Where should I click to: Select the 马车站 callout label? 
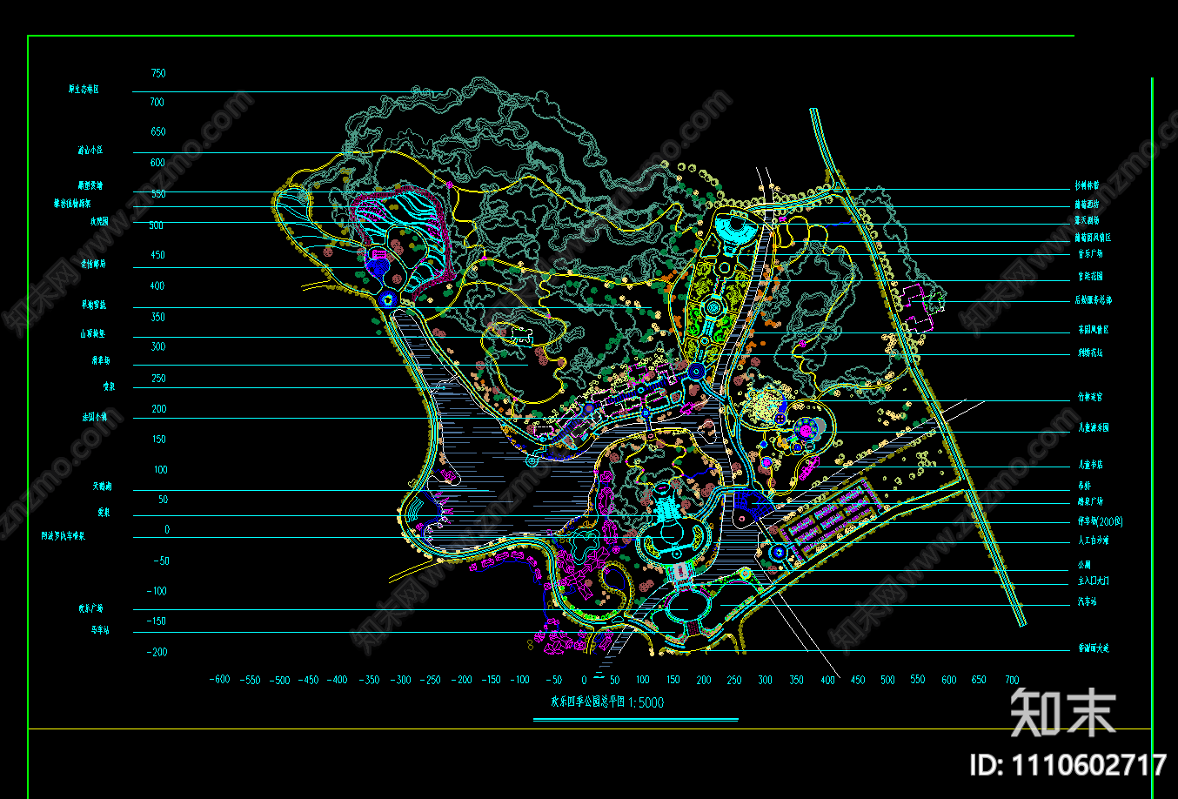[99, 628]
